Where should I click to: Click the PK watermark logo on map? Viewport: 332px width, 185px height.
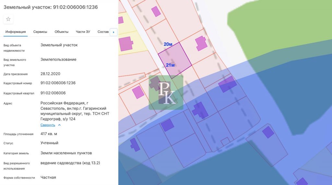coord(166,92)
